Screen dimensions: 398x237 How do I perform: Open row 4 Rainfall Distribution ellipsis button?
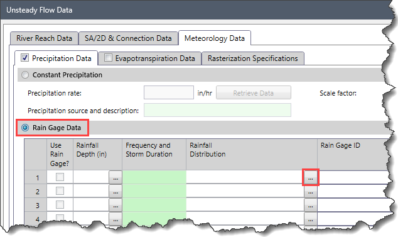point(311,219)
